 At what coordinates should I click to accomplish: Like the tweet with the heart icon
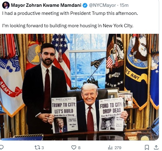(x=74, y=148)
